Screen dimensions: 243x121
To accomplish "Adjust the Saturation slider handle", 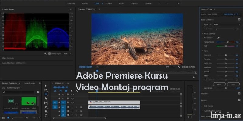I will coord(226,88).
